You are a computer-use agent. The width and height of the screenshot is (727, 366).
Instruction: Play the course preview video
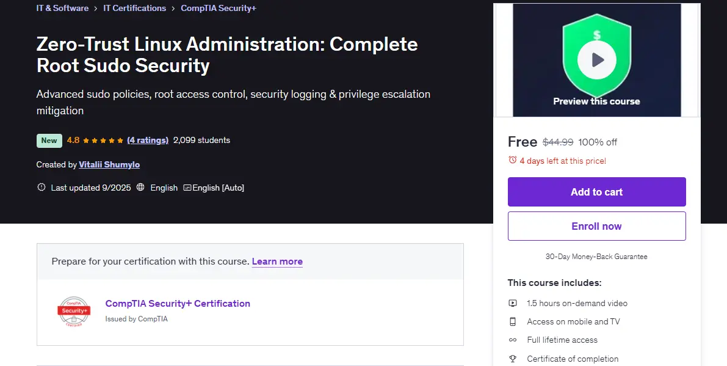[x=597, y=60]
